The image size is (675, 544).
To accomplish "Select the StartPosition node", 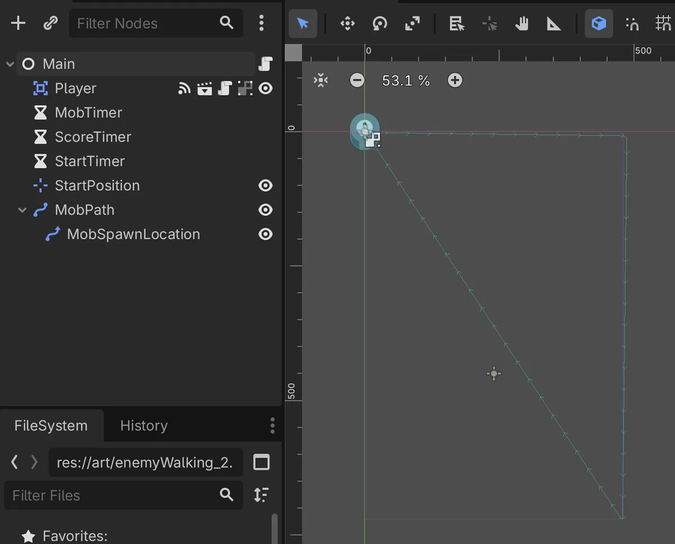I will (97, 186).
